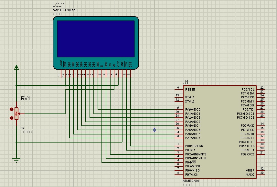This screenshot has height=187, width=277.
Task: Select the ATMEGA16 chip body U1
Action: pos(220,132)
